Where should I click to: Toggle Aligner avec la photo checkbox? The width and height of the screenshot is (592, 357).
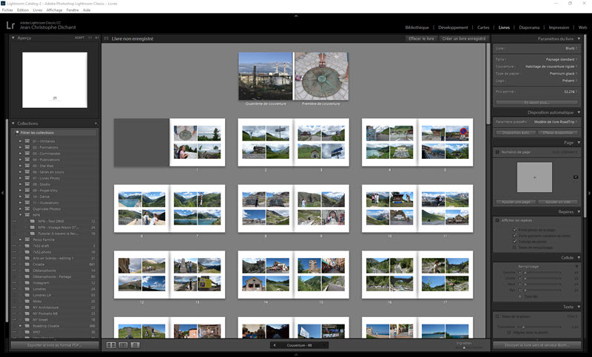coord(509,333)
